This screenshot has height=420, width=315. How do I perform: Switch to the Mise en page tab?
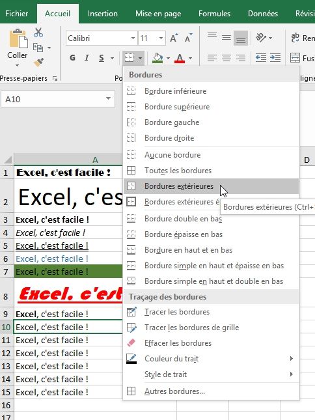[158, 14]
